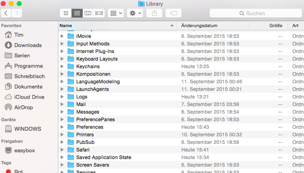The width and height of the screenshot is (304, 173).
Task: Click the edit tags toolbar button
Action: coord(173,13)
